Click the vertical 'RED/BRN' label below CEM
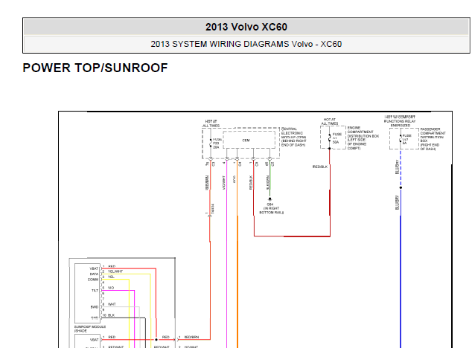 coord(207,183)
